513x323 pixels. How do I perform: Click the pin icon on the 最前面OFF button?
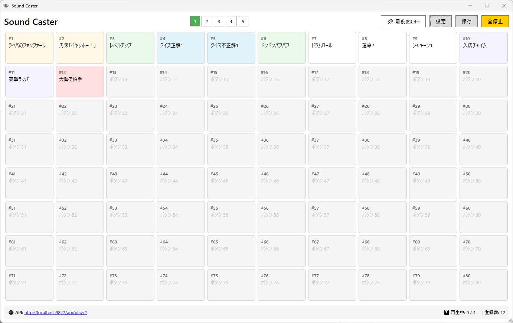coord(391,21)
